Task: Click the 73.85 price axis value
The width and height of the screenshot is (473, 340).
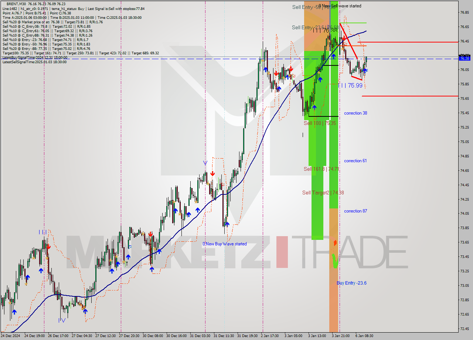Action: pos(465,228)
